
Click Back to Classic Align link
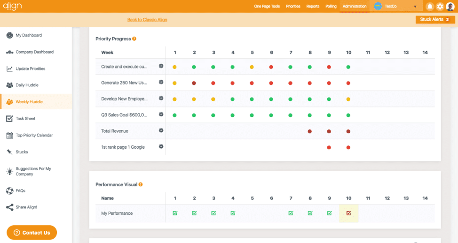pyautogui.click(x=147, y=20)
